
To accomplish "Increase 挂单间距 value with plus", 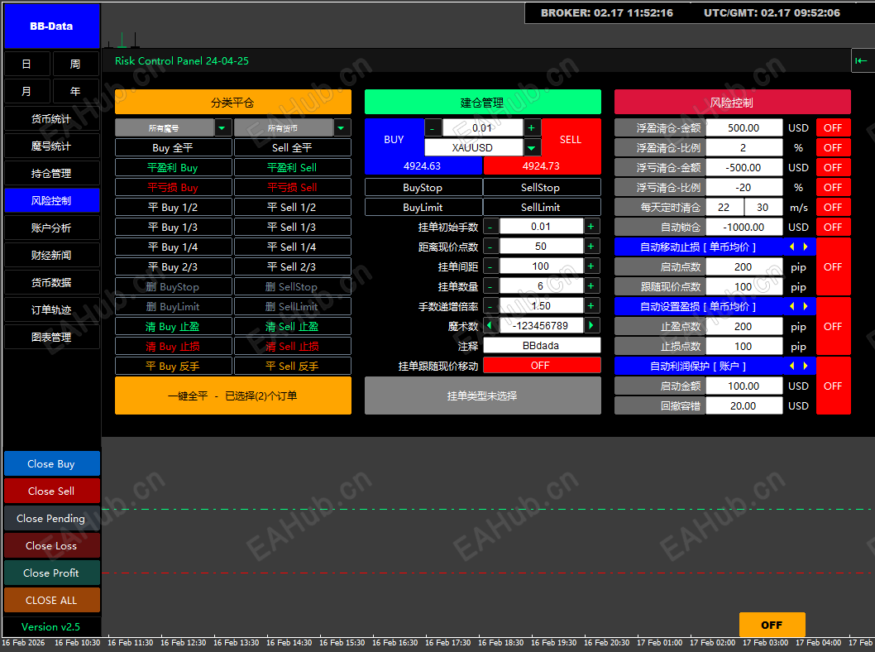I will click(x=591, y=266).
